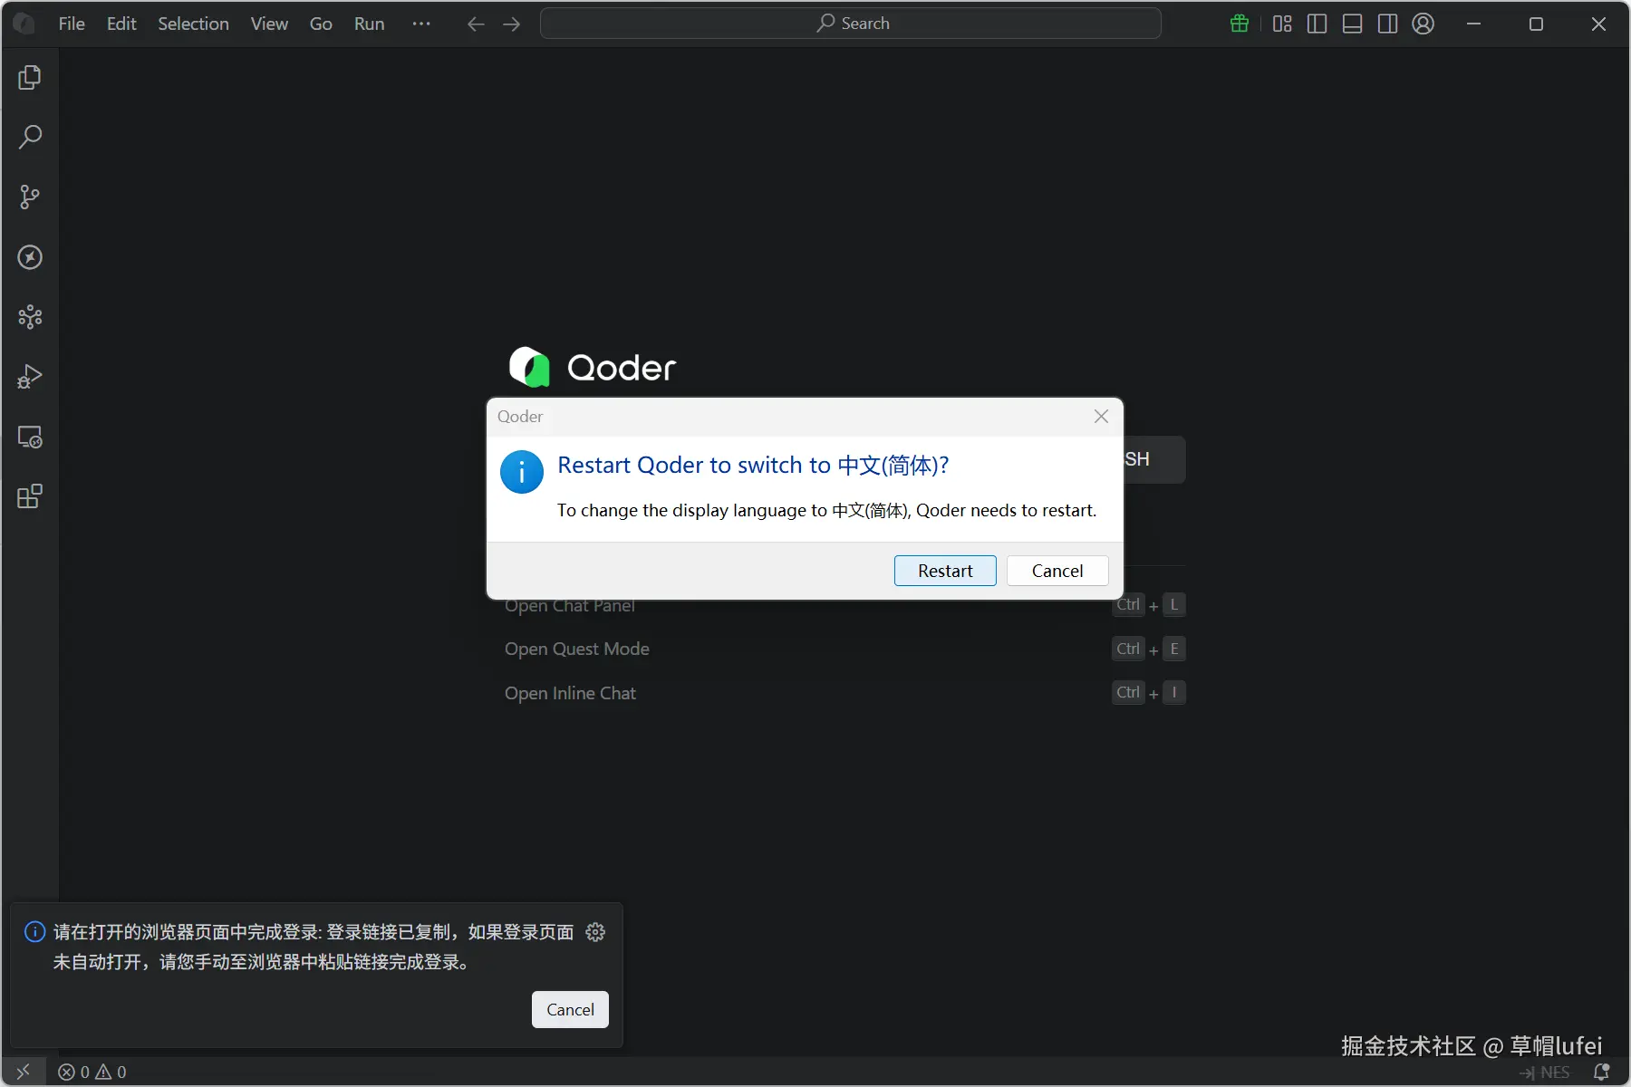
Task: Open the Accounts profile icon
Action: point(1424,24)
